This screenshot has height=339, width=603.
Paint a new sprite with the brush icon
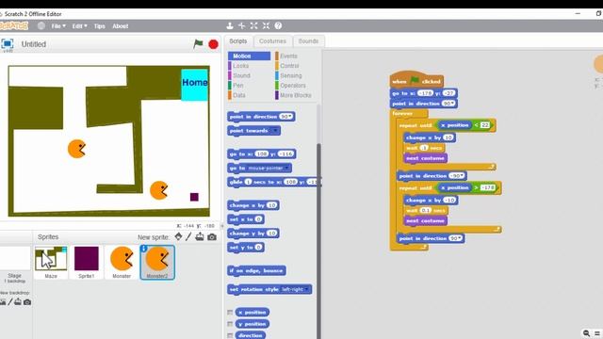tap(188, 236)
